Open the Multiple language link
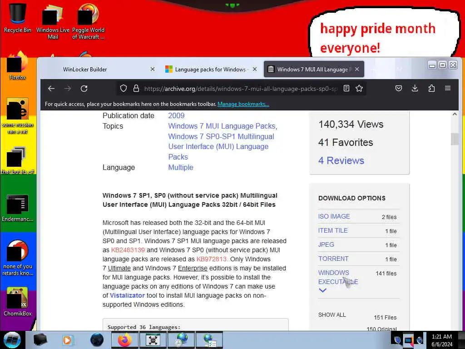This screenshot has width=465, height=349. point(181,167)
